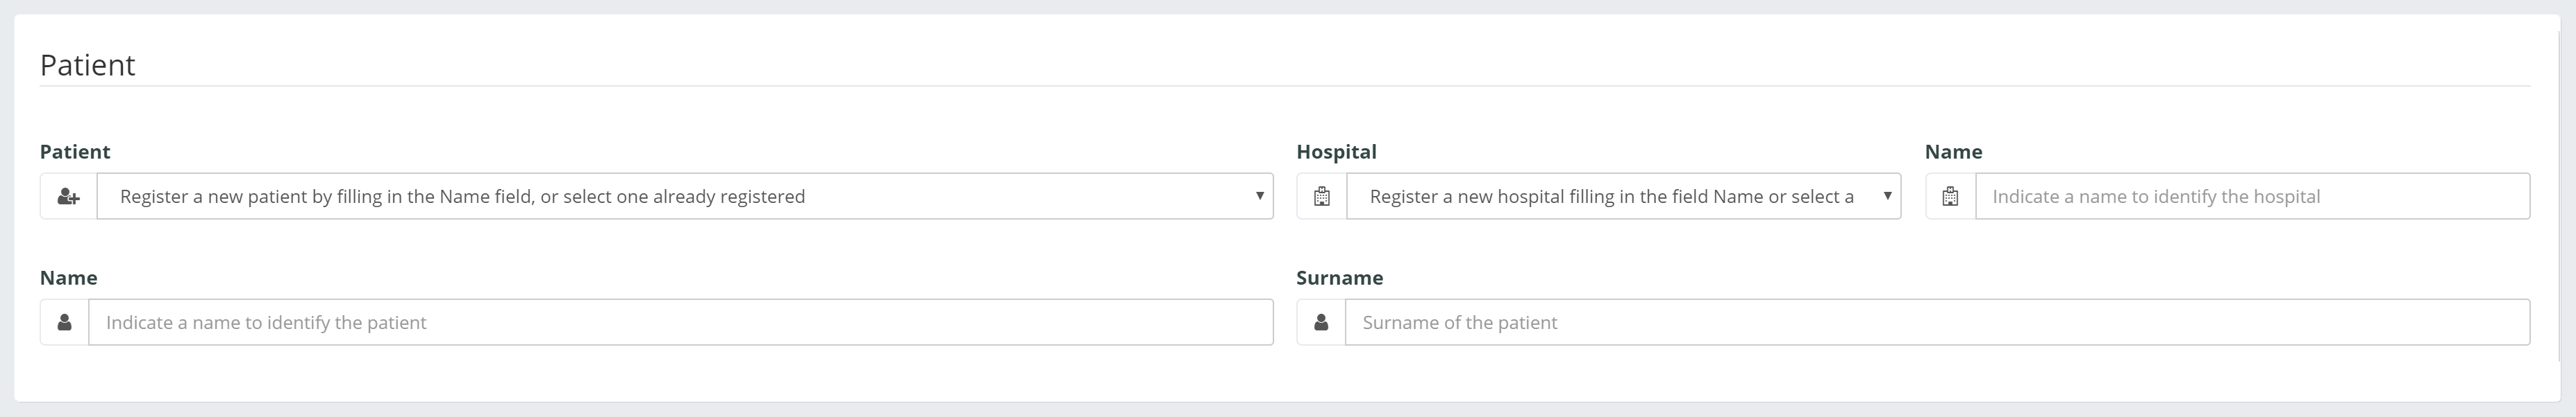Click the 'Hospital' field label
Screen dimensions: 2576x417
pyautogui.click(x=1336, y=152)
